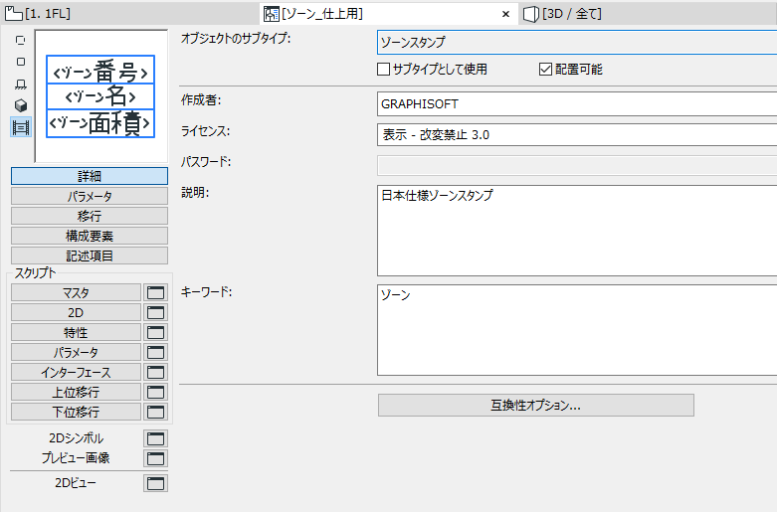Open the 移行 section
777x512 pixels.
point(90,216)
